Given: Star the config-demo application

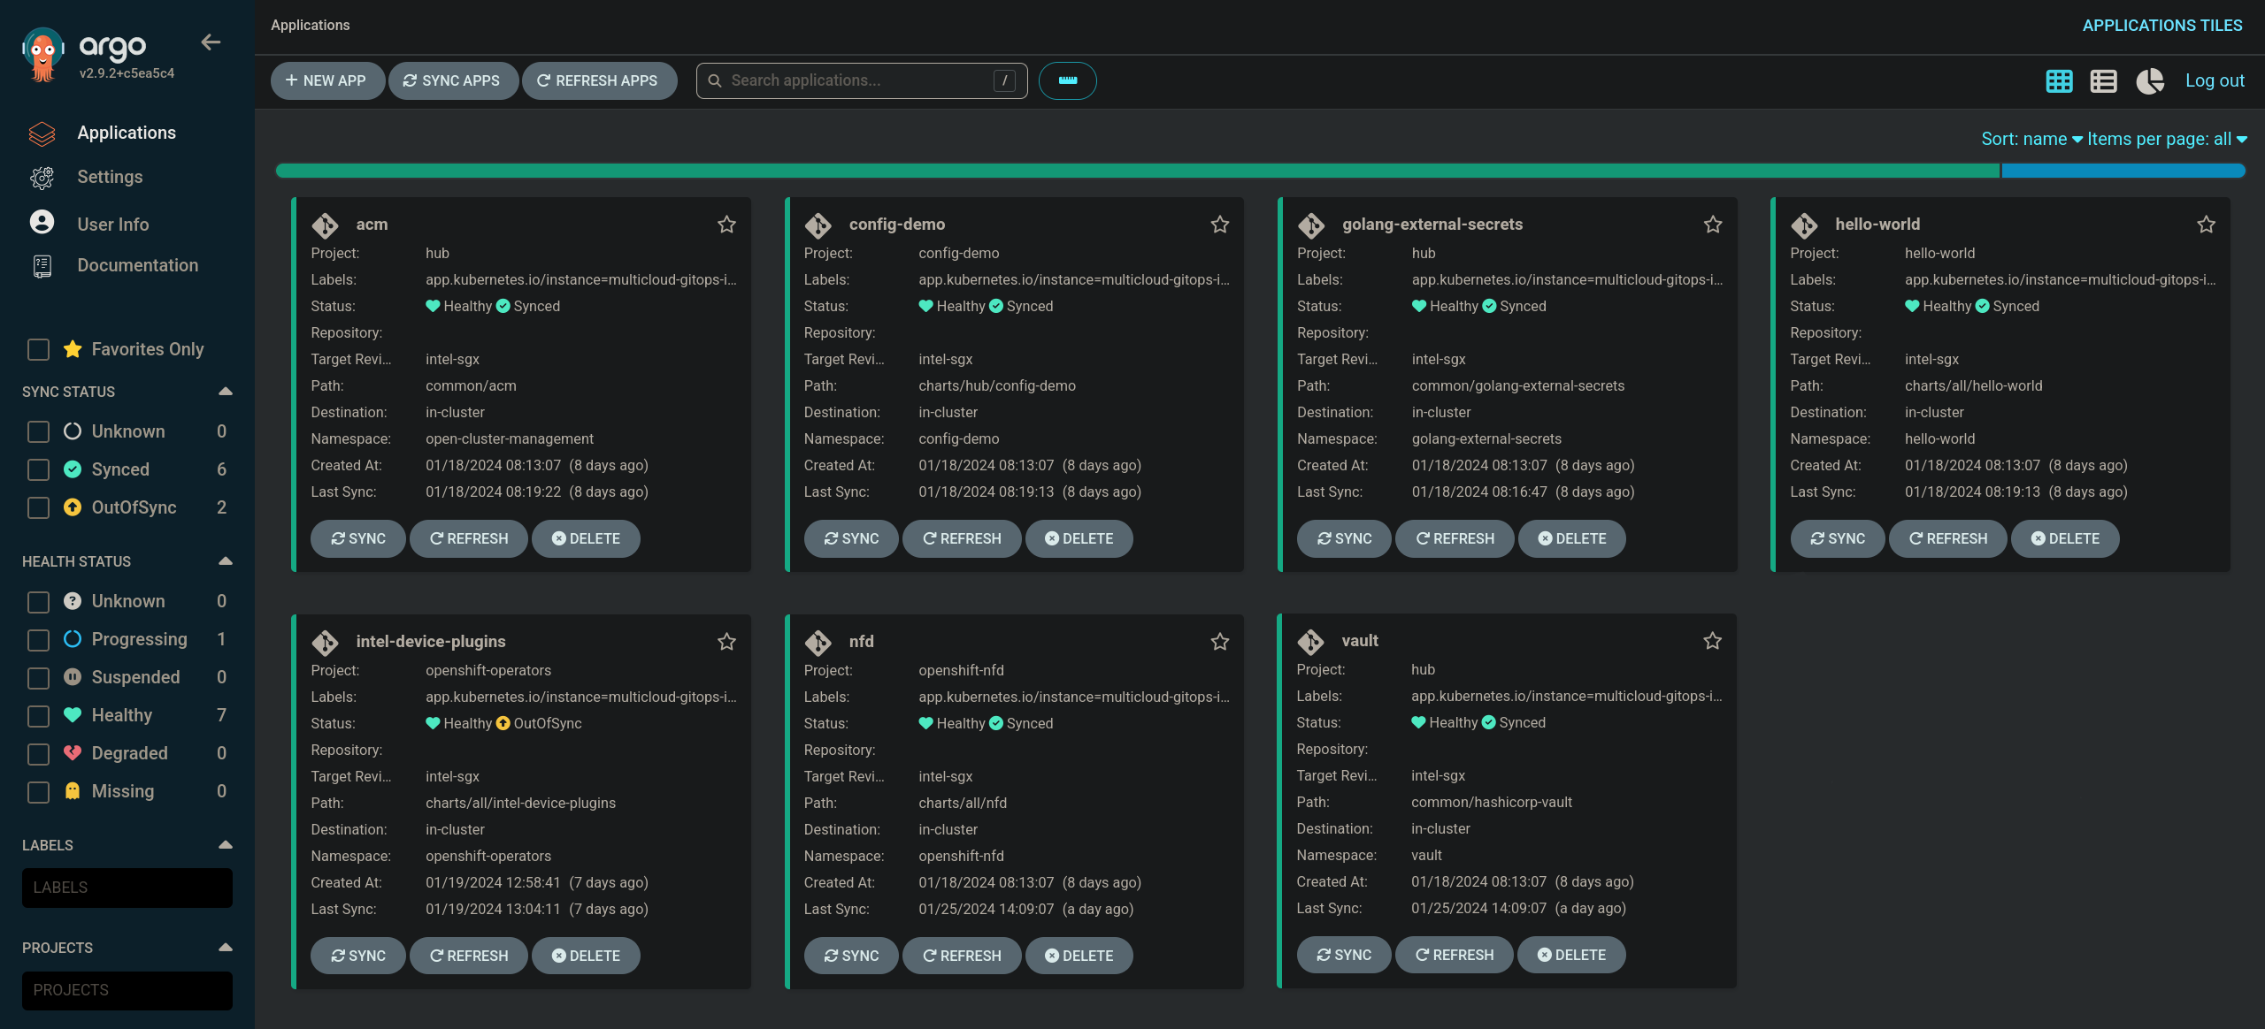Looking at the screenshot, I should pyautogui.click(x=1220, y=225).
